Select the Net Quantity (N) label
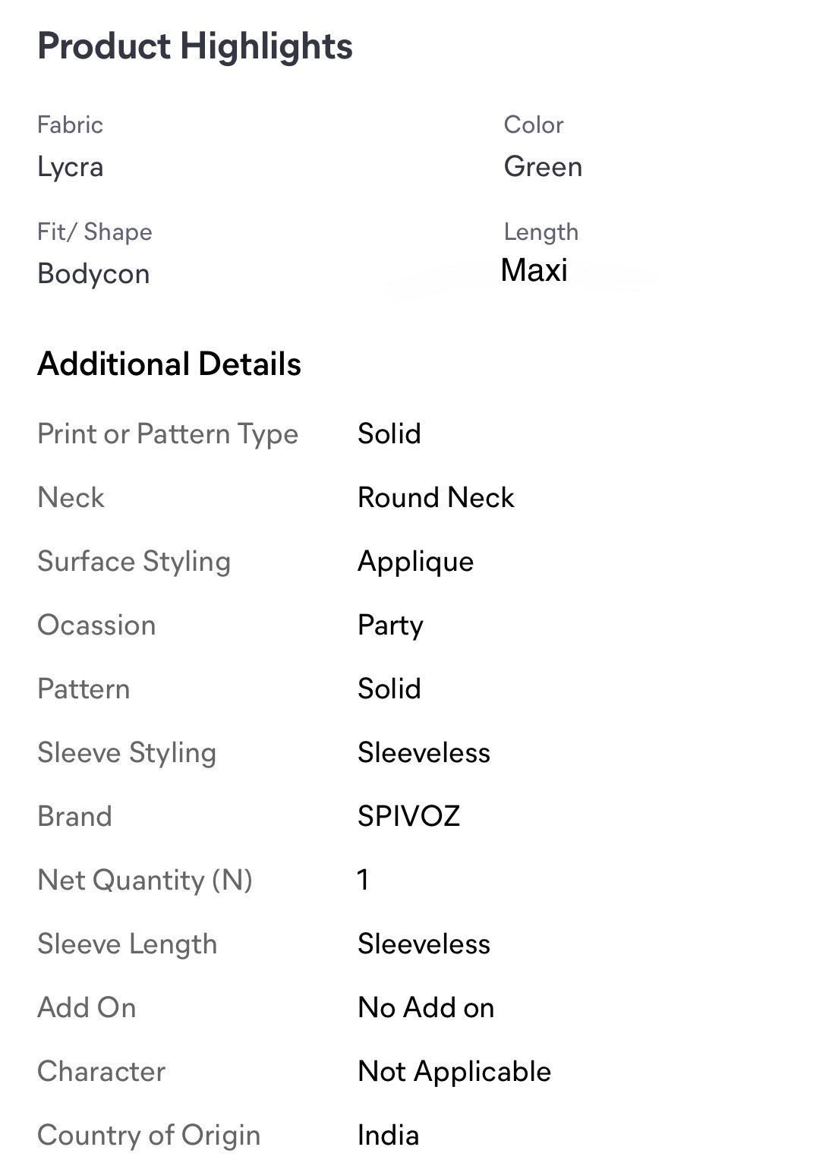Screen dimensions: 829x1169 (x=145, y=881)
